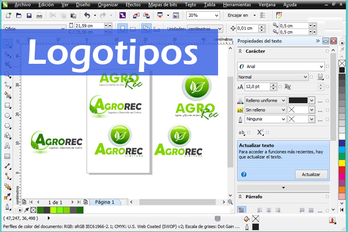Click more options next to Relleno uniforme
This screenshot has height=232, width=348.
[x=320, y=101]
